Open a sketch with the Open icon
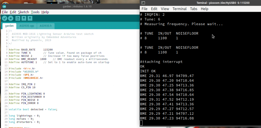This screenshot has width=261, height=128. (x=24, y=18)
